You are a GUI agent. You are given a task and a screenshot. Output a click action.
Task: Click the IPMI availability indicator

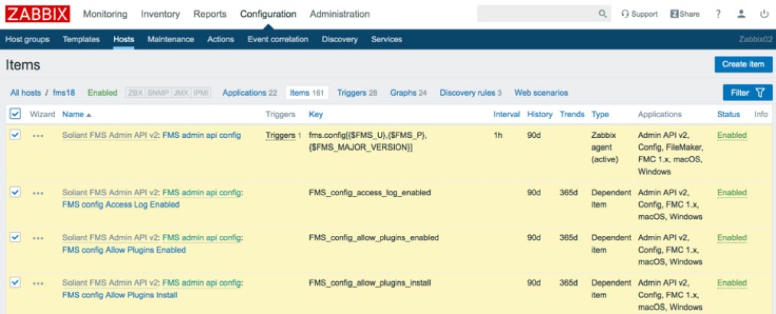coord(201,93)
